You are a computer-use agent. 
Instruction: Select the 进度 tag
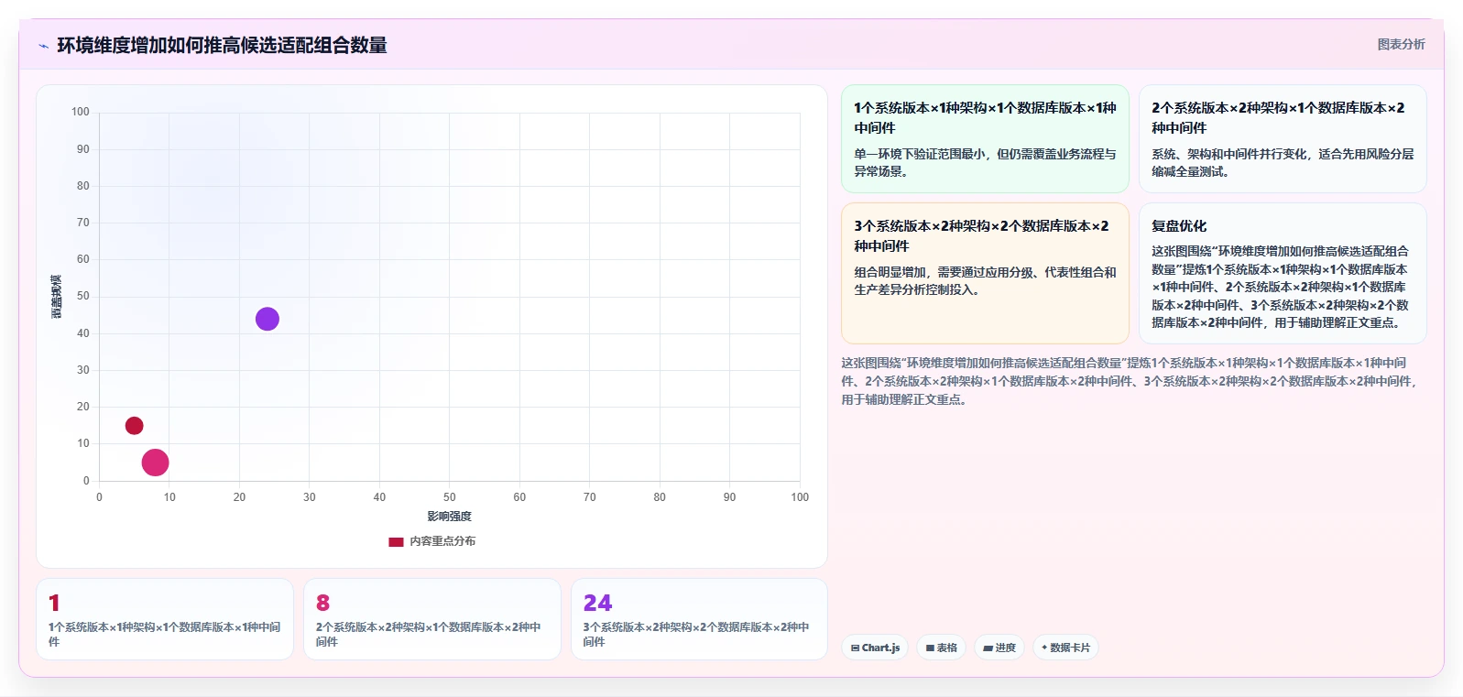[999, 648]
